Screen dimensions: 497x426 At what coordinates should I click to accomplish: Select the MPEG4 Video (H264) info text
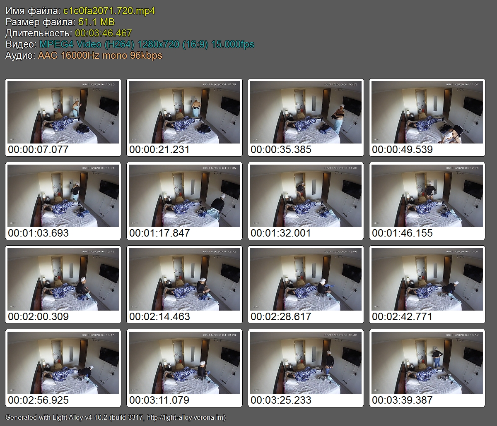click(x=87, y=44)
